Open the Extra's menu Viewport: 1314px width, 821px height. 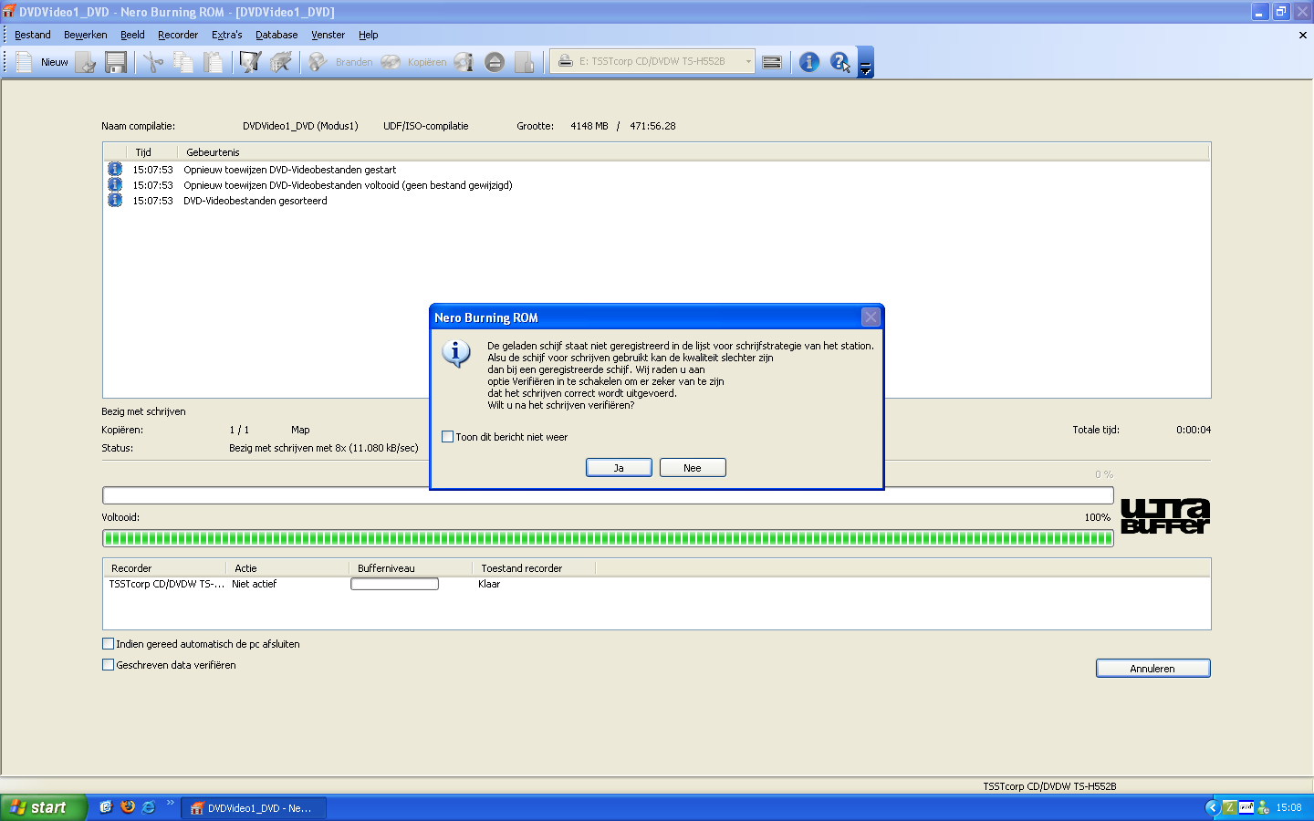click(227, 35)
